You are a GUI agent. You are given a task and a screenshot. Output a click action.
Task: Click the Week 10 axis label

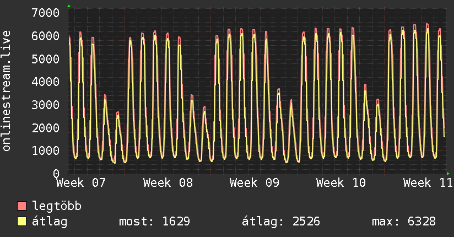341,183
